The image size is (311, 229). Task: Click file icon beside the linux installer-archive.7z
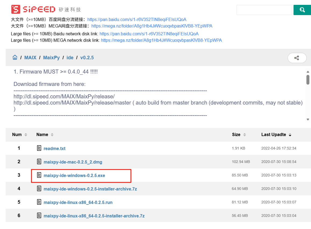point(39,215)
